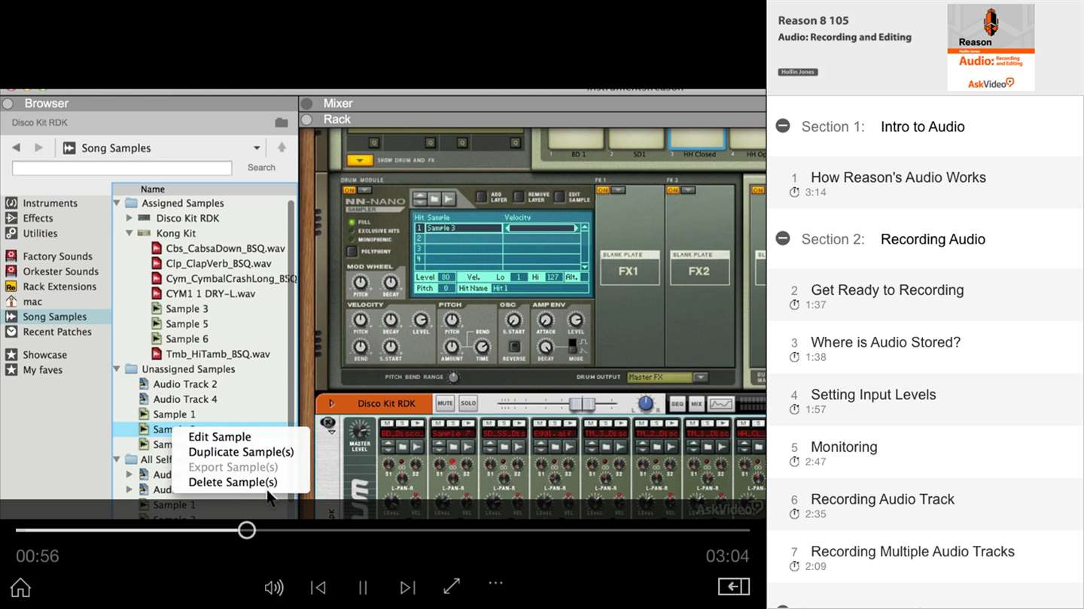Viewport: 1084px width, 609px height.
Task: Pause the video playback
Action: point(363,587)
